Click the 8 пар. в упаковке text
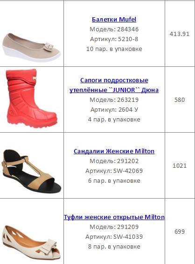Viewport: 195px width, 264px height. point(114,247)
